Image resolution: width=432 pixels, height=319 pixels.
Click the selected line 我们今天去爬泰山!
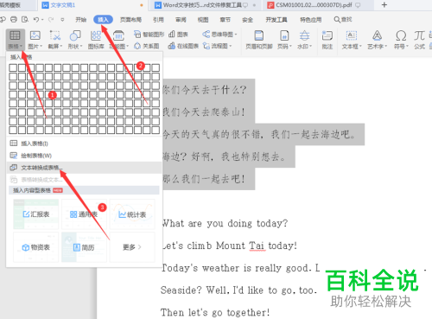pyautogui.click(x=204, y=112)
